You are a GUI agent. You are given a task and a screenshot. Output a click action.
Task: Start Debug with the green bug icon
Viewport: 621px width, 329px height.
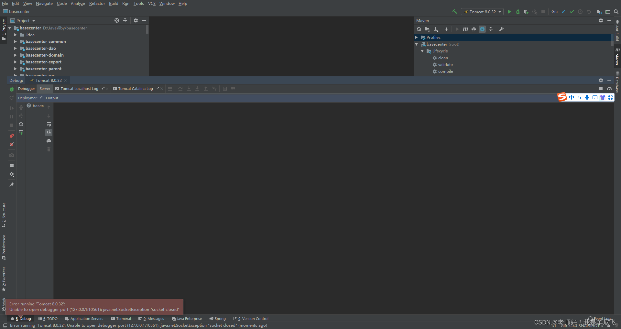[x=518, y=12]
